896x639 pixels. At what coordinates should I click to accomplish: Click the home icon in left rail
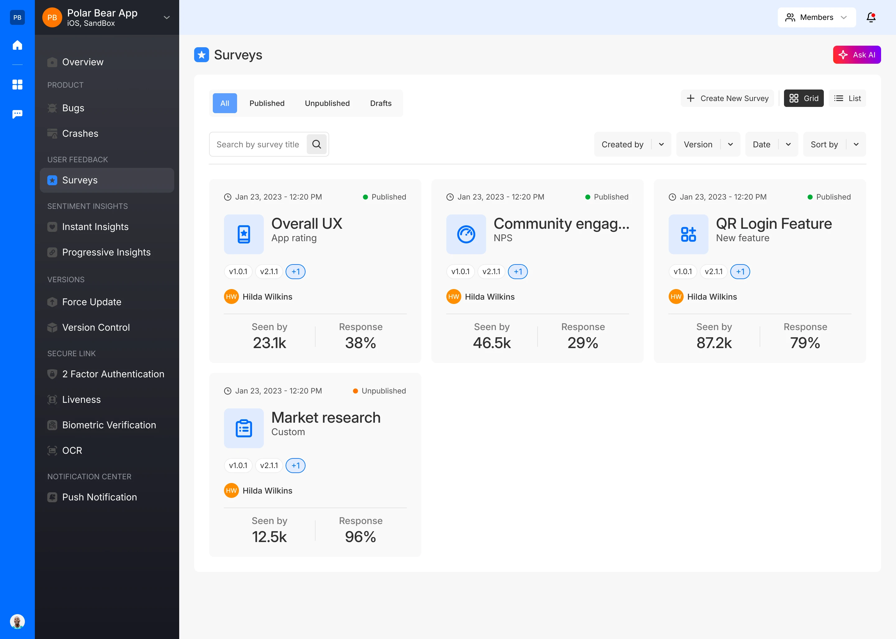(x=17, y=45)
